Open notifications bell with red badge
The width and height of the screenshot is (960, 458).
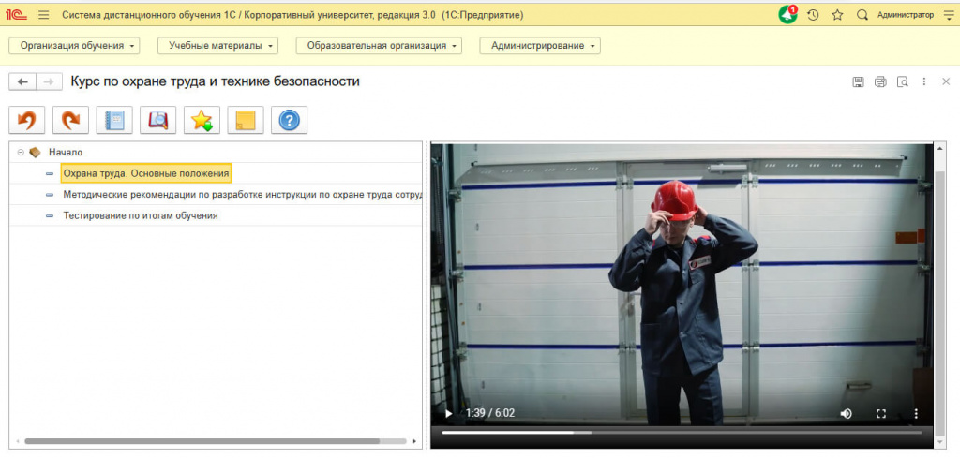(x=787, y=15)
